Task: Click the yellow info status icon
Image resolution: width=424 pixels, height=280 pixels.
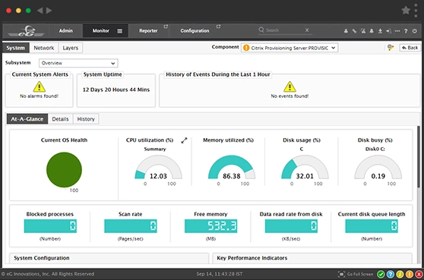Action: click(400, 275)
